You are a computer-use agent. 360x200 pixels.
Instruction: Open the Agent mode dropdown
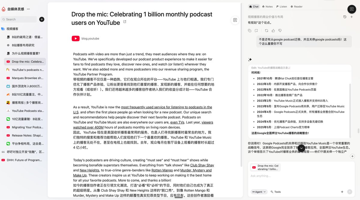point(259,192)
